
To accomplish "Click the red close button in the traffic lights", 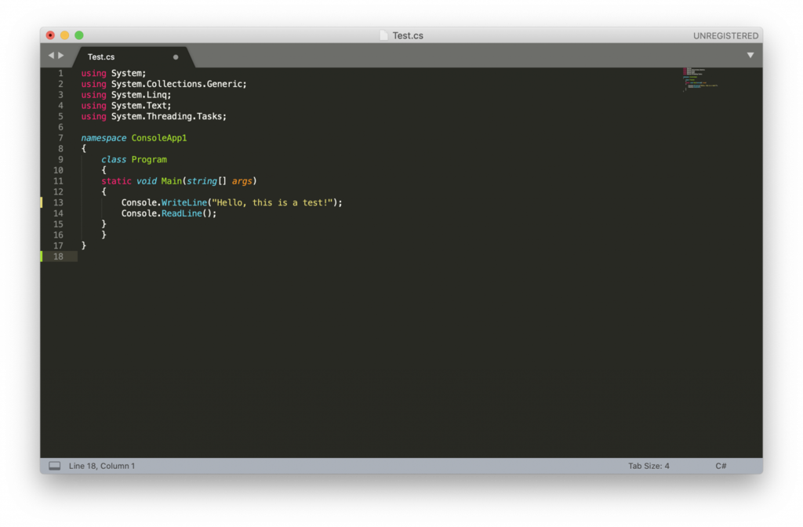I will 49,35.
